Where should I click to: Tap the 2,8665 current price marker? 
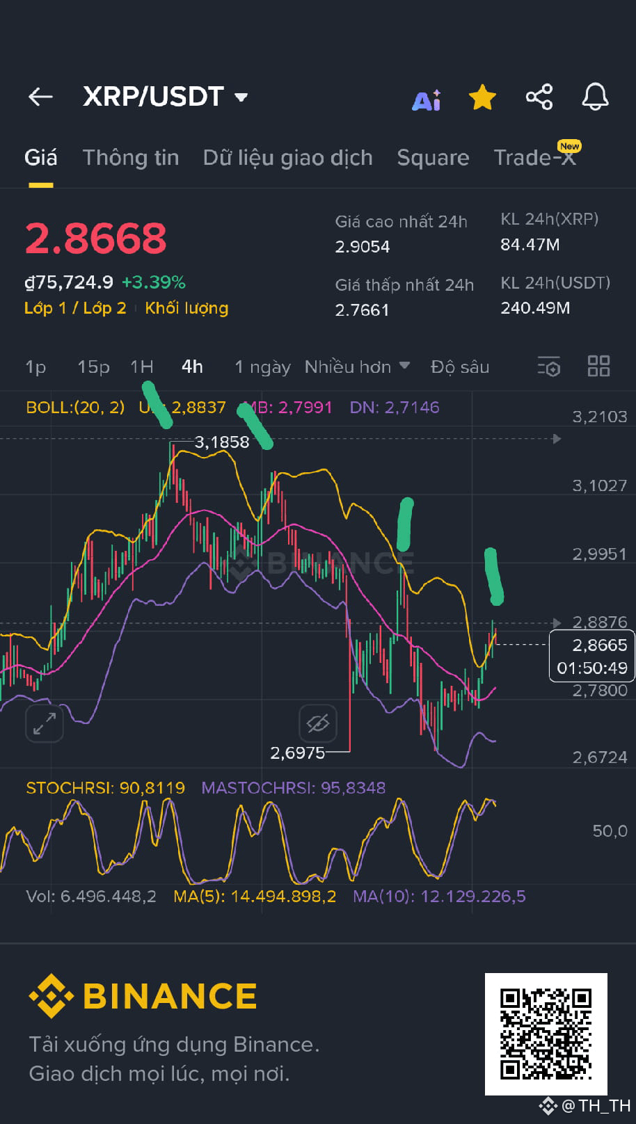592,656
